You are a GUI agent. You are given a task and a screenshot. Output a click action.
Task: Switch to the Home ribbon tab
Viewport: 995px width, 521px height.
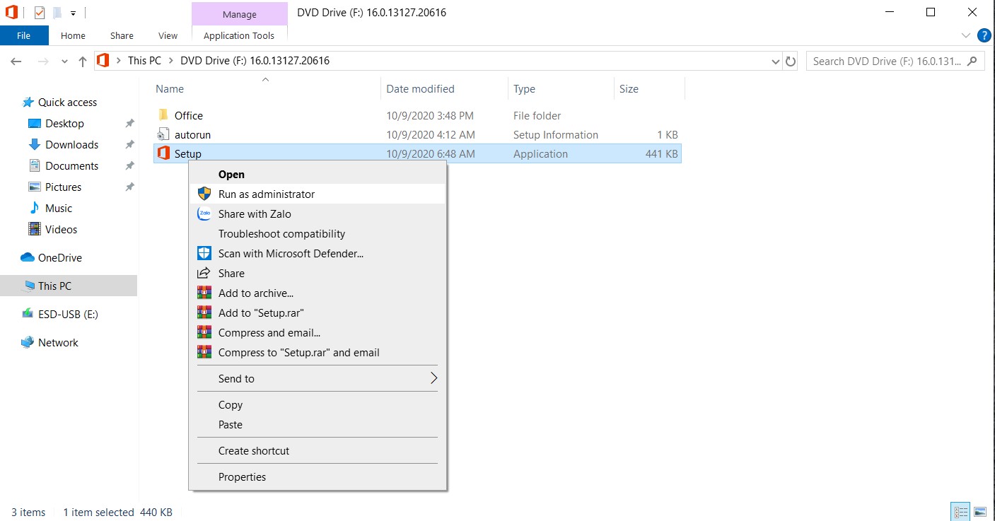coord(73,35)
